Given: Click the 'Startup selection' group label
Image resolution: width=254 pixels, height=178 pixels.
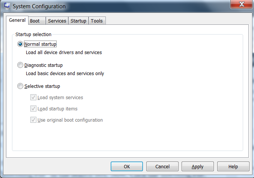Looking at the screenshot, I should [x=33, y=35].
